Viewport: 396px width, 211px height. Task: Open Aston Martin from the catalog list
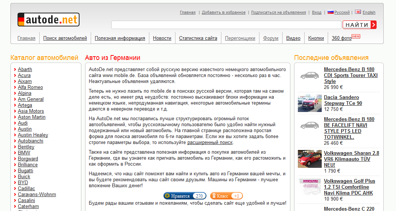click(x=32, y=117)
